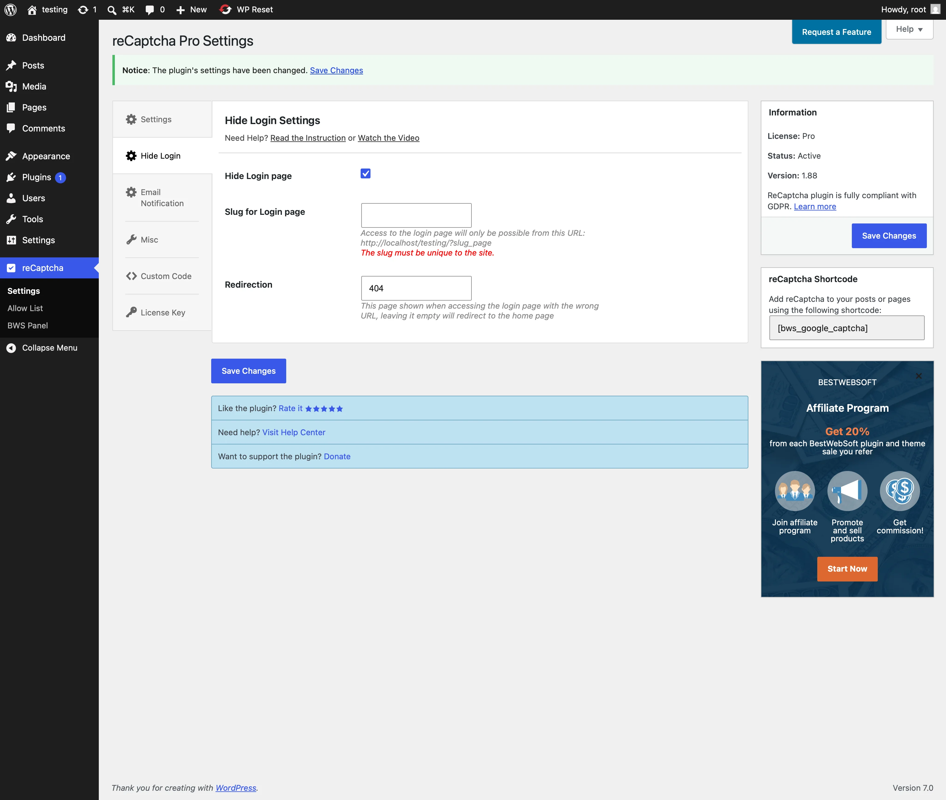Click the Collapse Menu arrow icon

point(11,348)
